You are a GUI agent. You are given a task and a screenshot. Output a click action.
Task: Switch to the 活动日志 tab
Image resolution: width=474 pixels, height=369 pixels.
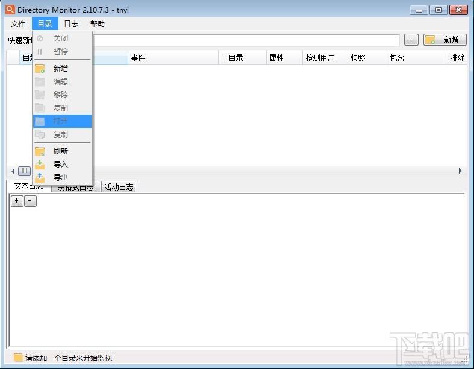coord(119,187)
